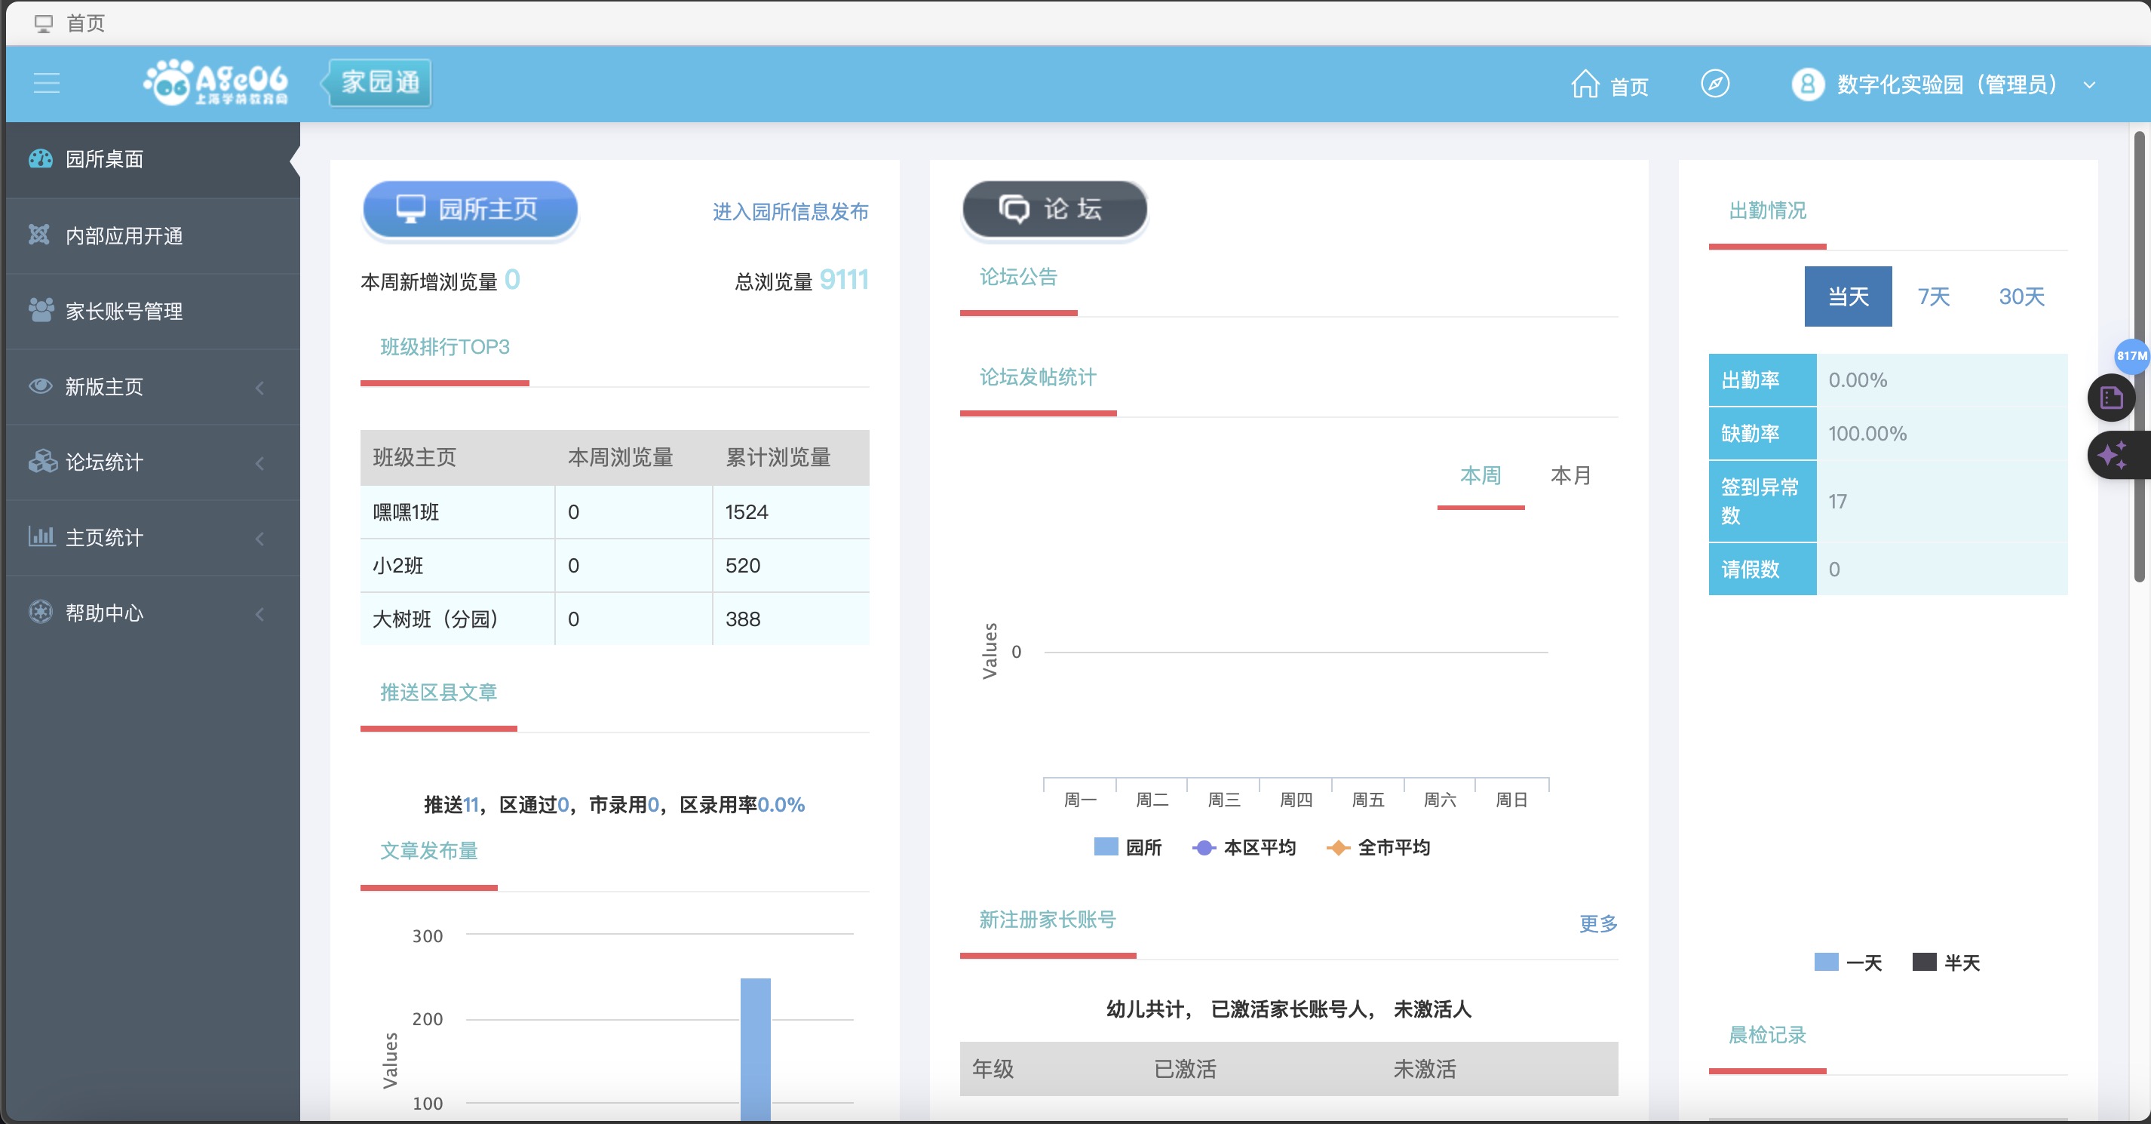
Task: Click total views number 9111
Action: (x=844, y=280)
